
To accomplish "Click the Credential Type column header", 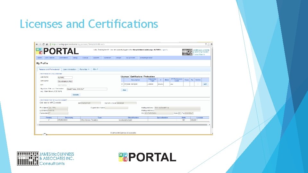I will click(x=152, y=80).
